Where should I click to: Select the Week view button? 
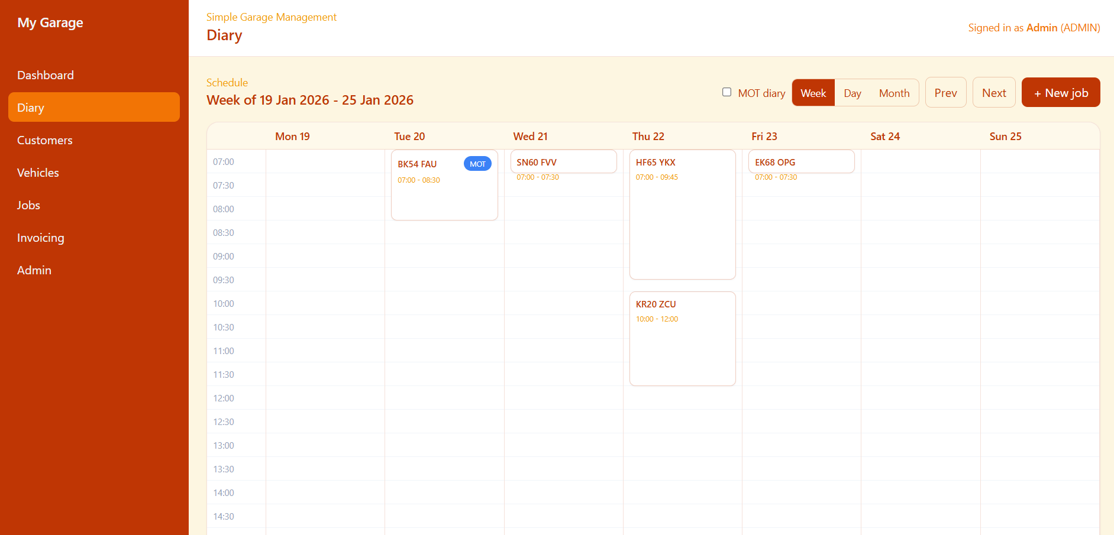(813, 93)
